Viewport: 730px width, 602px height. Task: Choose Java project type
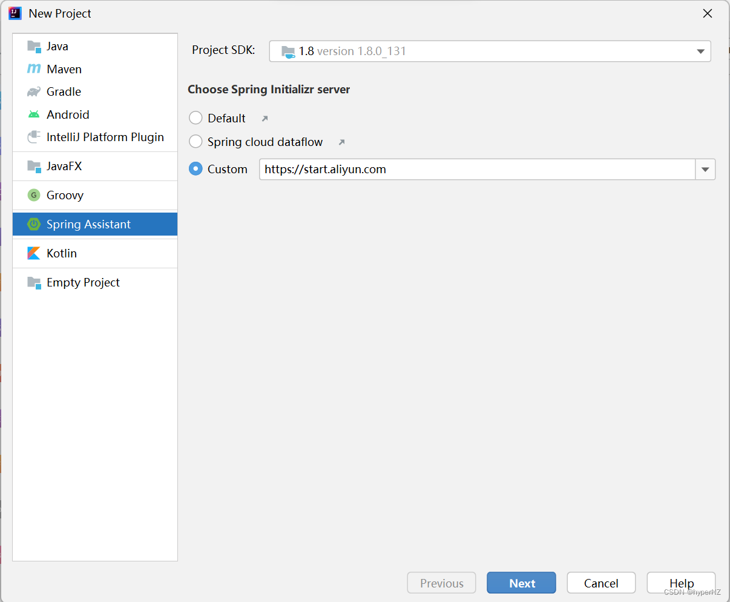click(x=95, y=47)
